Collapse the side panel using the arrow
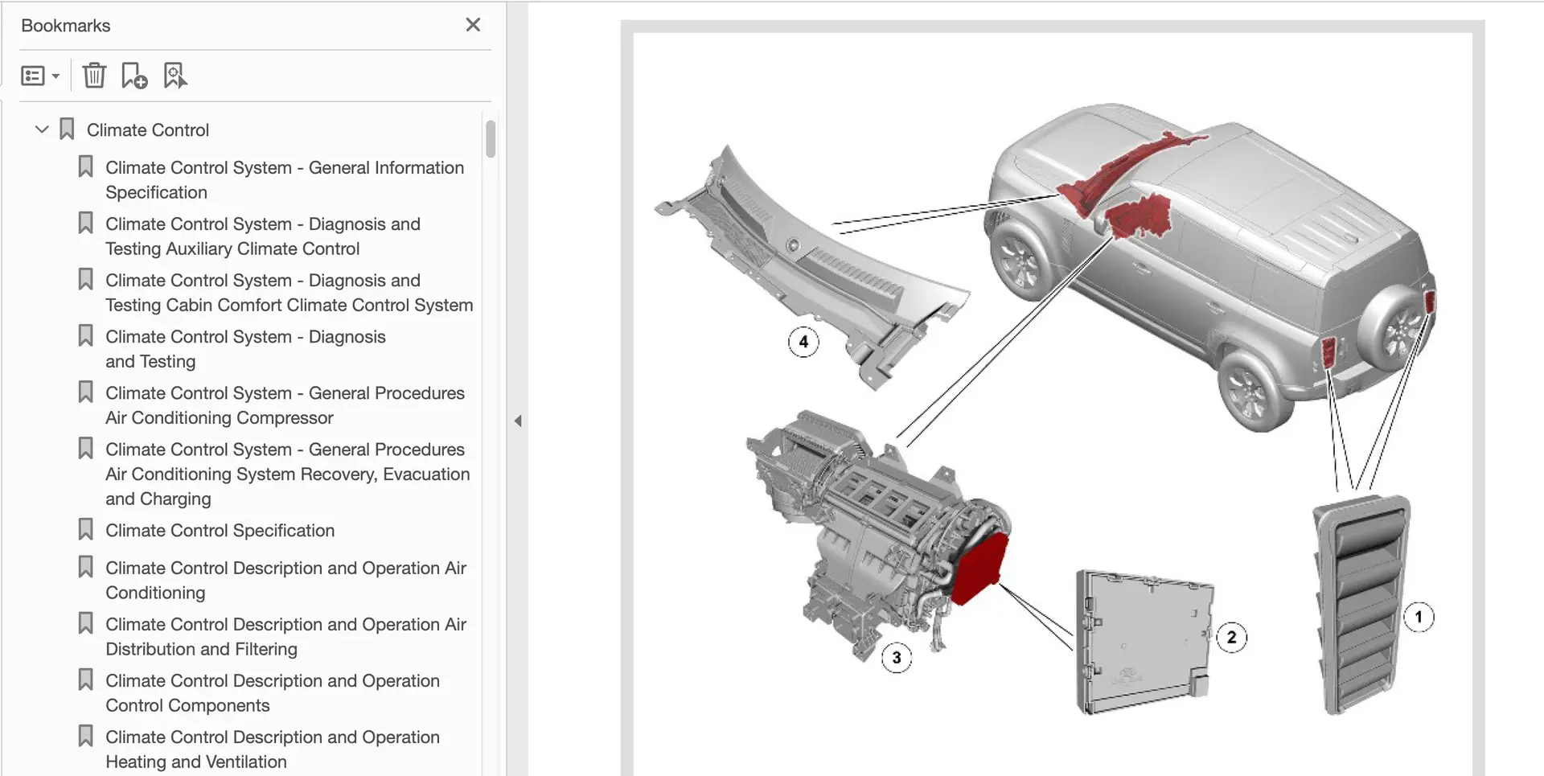The height and width of the screenshot is (776, 1544). click(x=518, y=421)
